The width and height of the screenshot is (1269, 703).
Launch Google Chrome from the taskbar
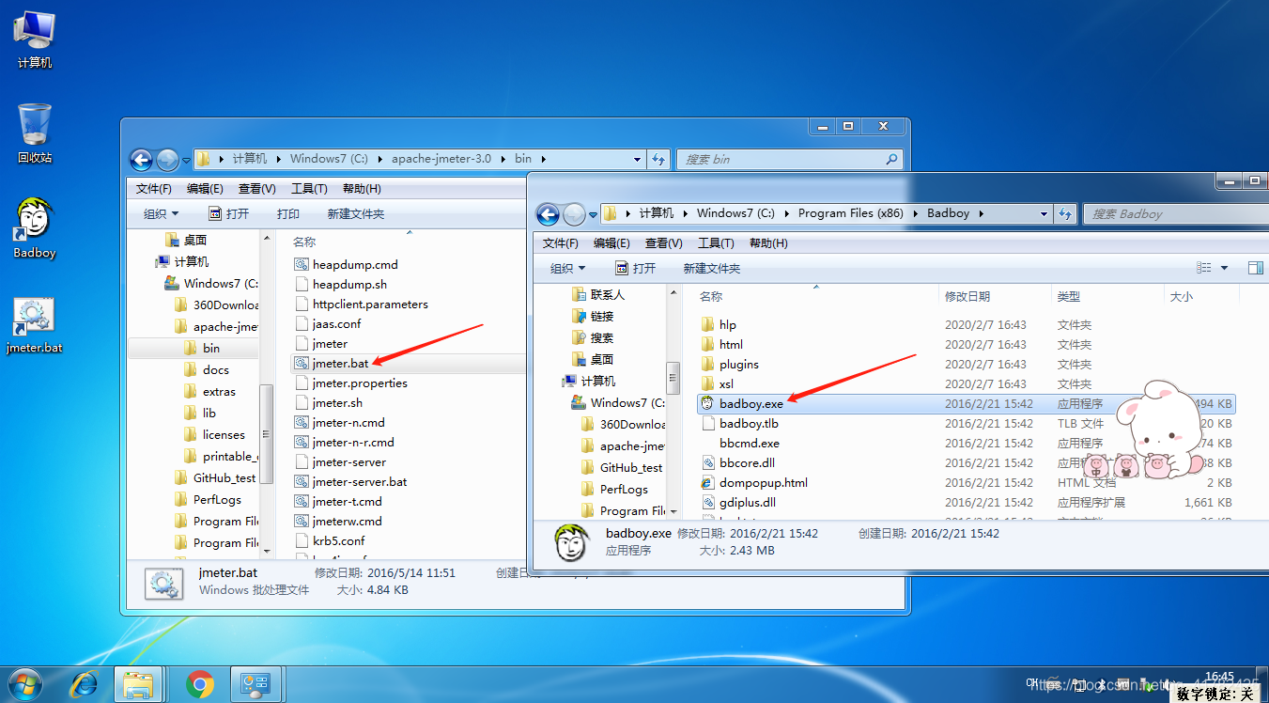point(199,683)
